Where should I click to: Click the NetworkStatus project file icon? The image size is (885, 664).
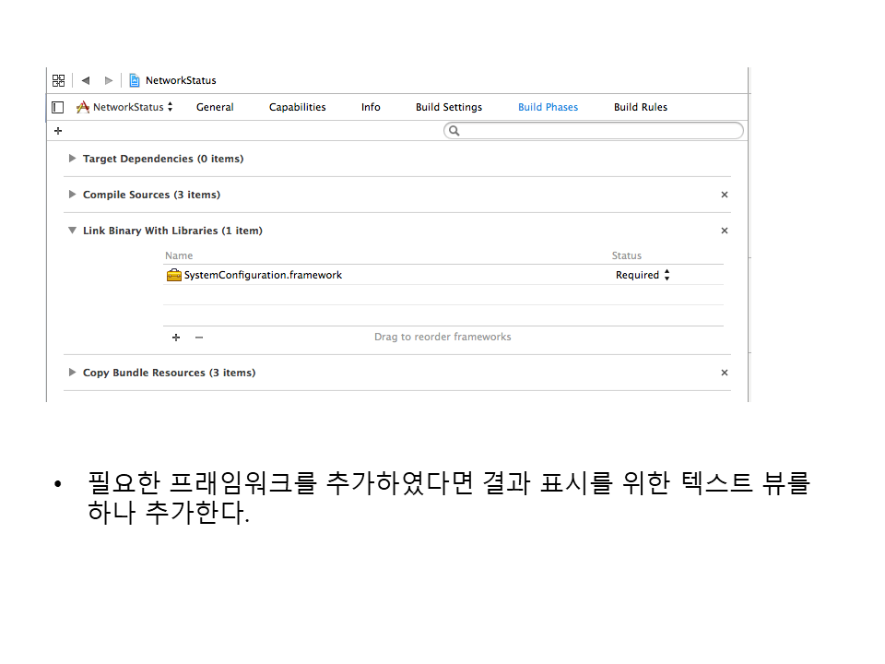[135, 80]
